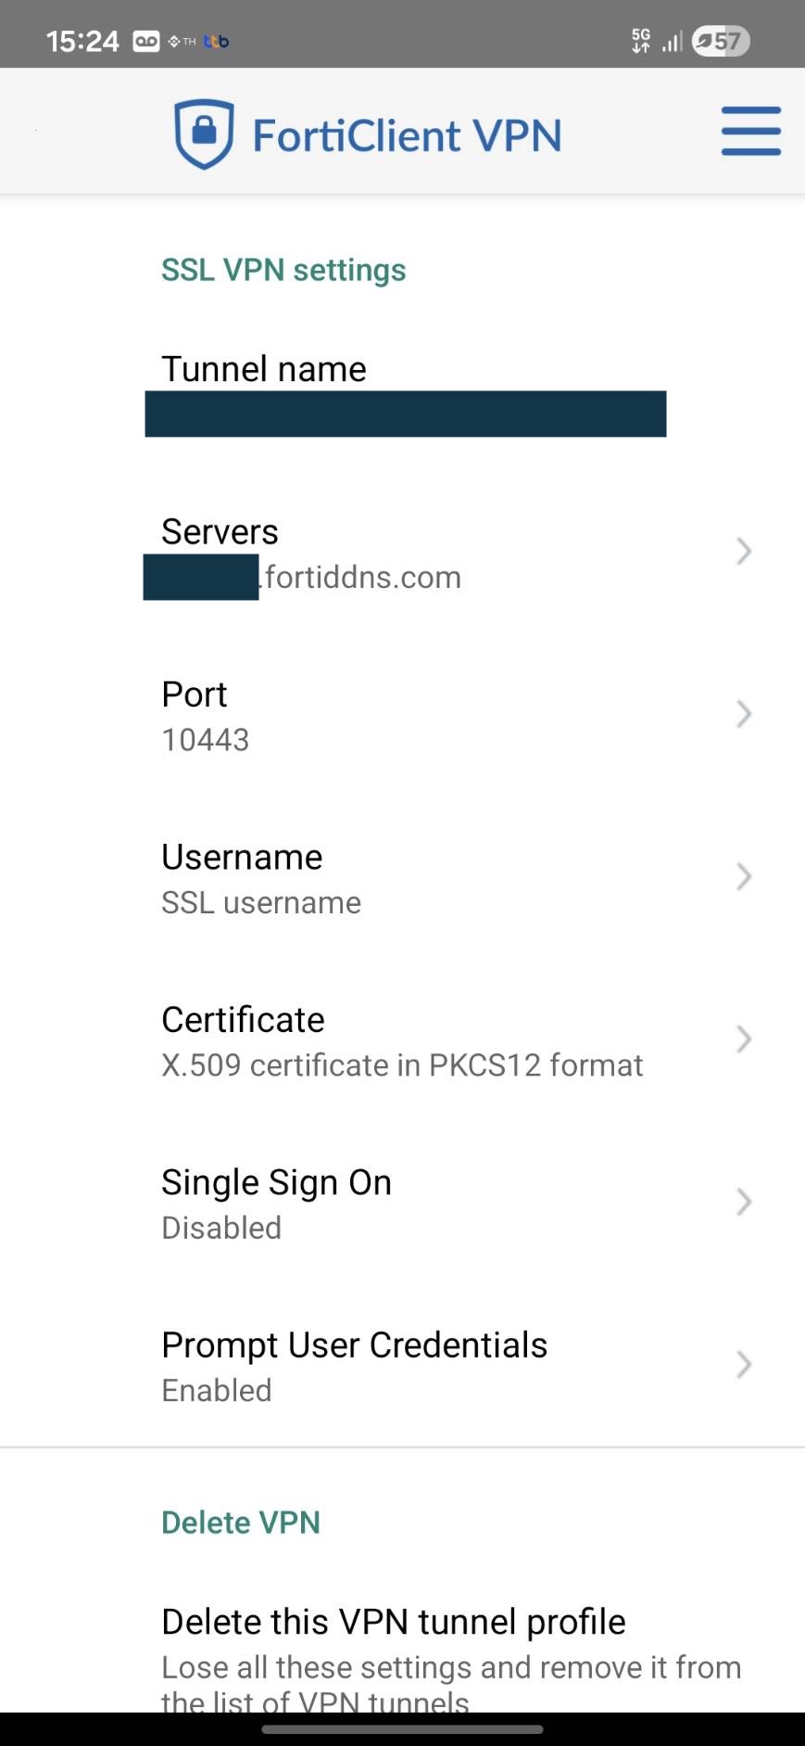Open the Single Sign On chevron
805x1746 pixels.
(743, 1202)
